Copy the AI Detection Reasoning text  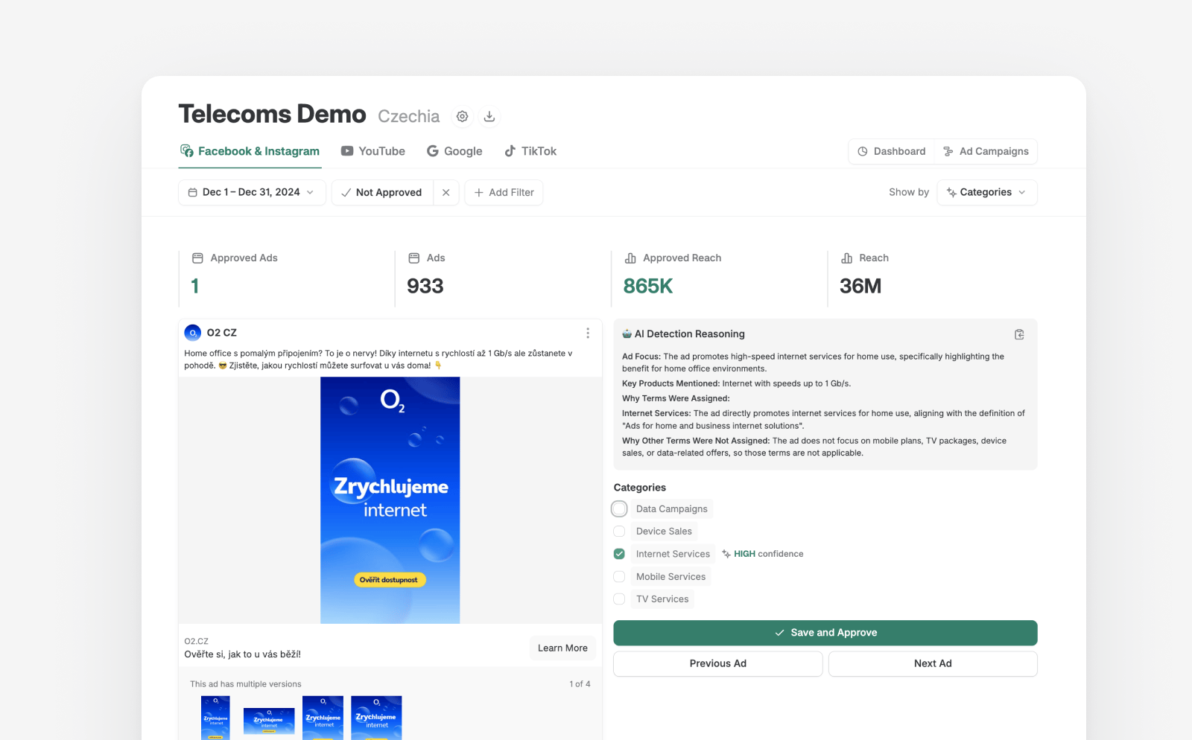pyautogui.click(x=1019, y=334)
